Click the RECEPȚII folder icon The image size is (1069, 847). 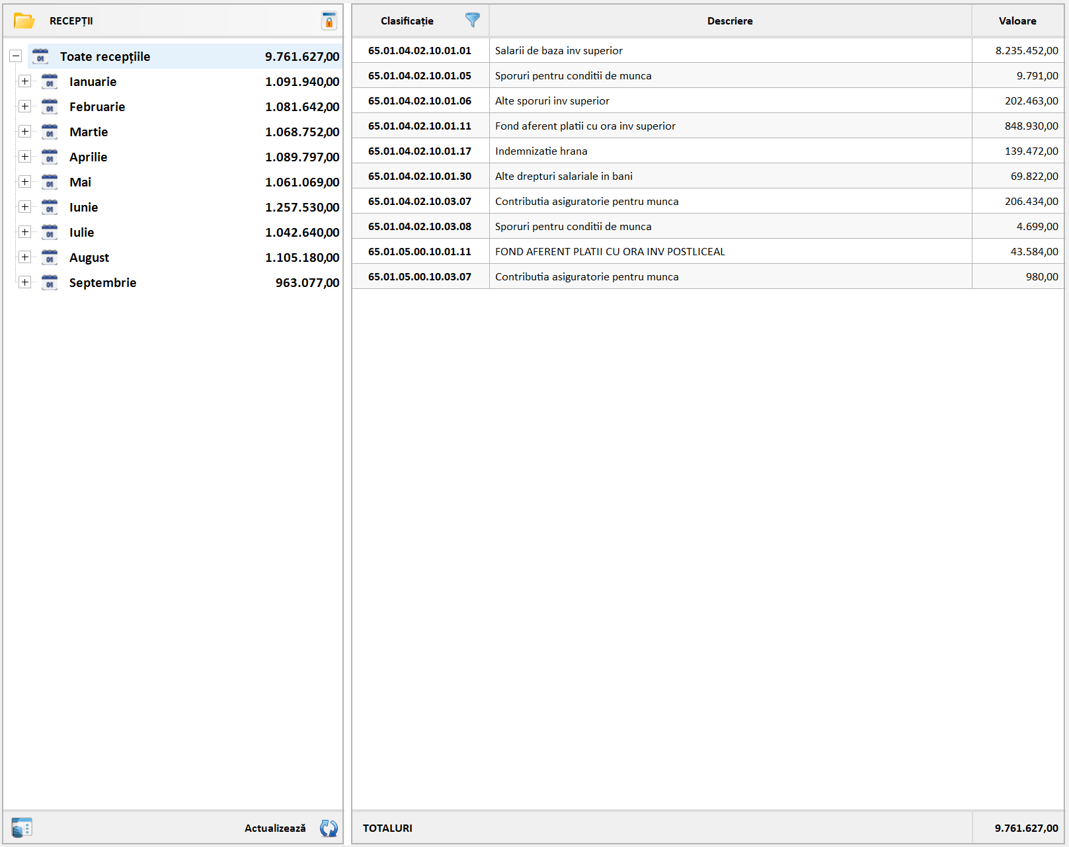24,21
